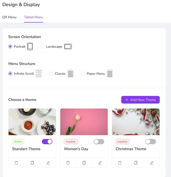Screen dimensions: 171x177
Task: Edit the Christmas Theme with pencil
Action: pos(152,163)
